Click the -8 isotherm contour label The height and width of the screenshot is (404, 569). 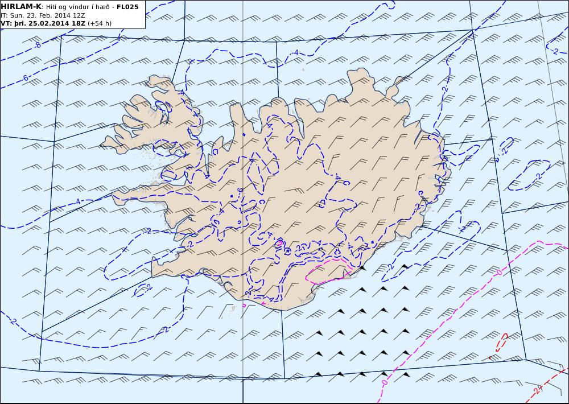(x=38, y=46)
